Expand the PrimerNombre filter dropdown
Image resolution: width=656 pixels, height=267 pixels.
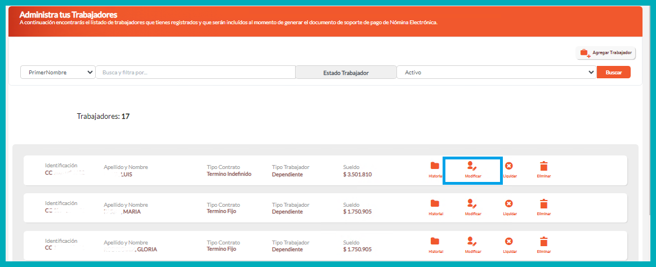58,73
